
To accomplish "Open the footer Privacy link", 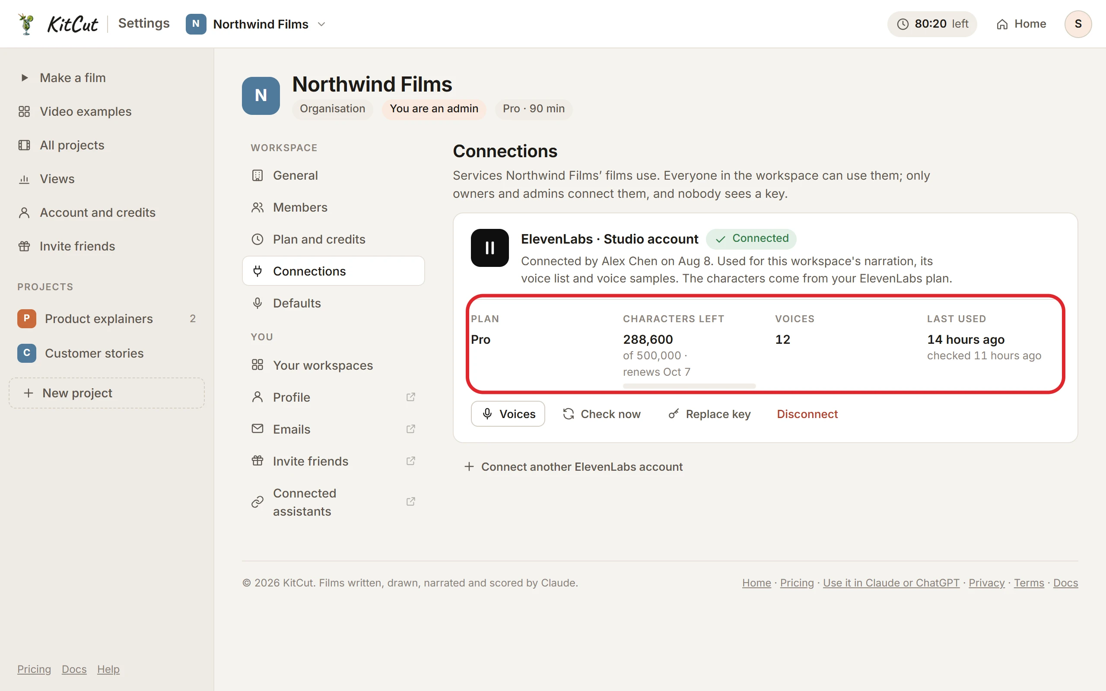I will pyautogui.click(x=987, y=583).
